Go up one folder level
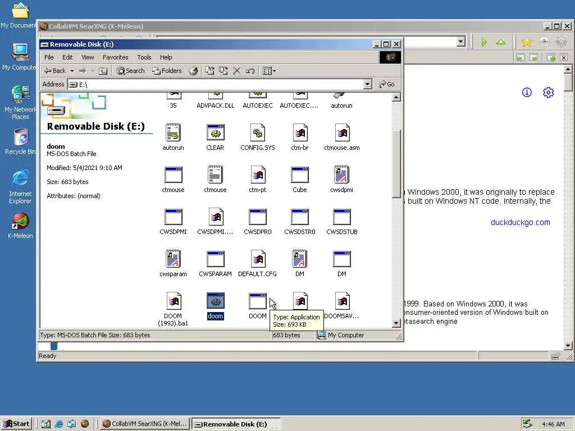Image resolution: width=575 pixels, height=431 pixels. [x=103, y=71]
